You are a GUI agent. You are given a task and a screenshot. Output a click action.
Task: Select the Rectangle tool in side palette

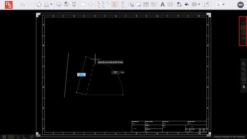pos(244,38)
